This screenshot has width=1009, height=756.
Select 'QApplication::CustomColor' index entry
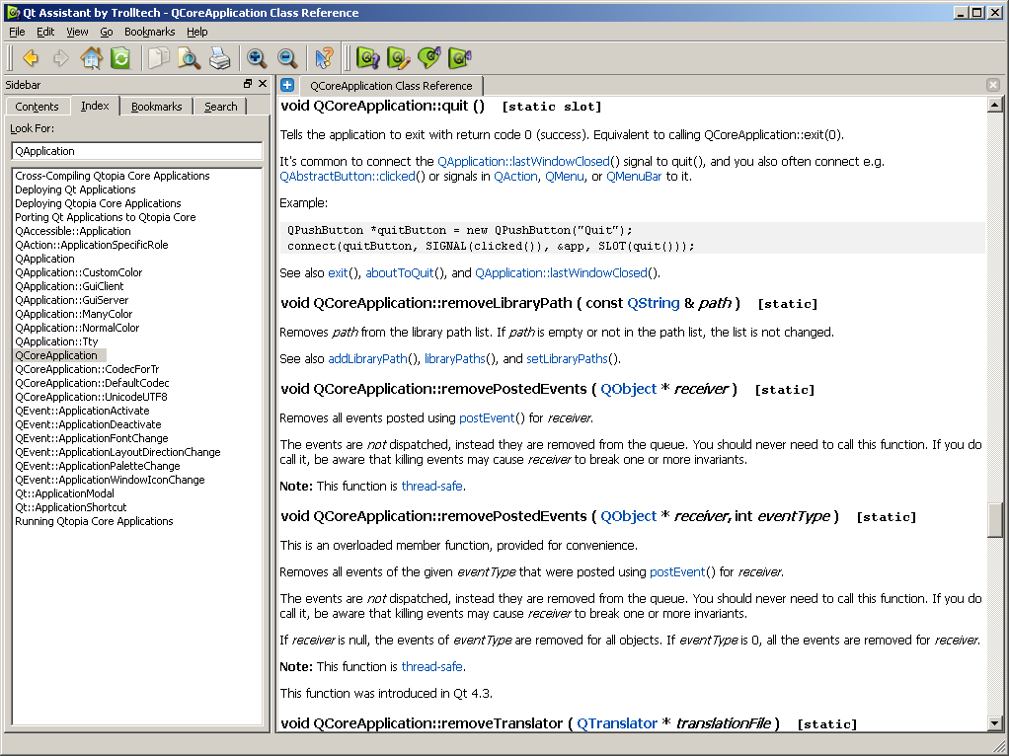pos(79,272)
